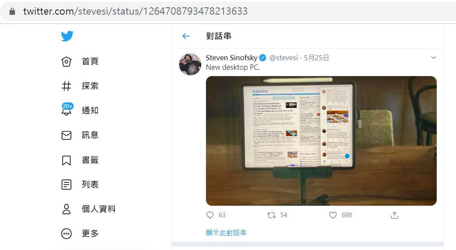Image resolution: width=456 pixels, height=250 pixels.
Task: Click the back arrow beside 對話串
Action: [x=186, y=36]
